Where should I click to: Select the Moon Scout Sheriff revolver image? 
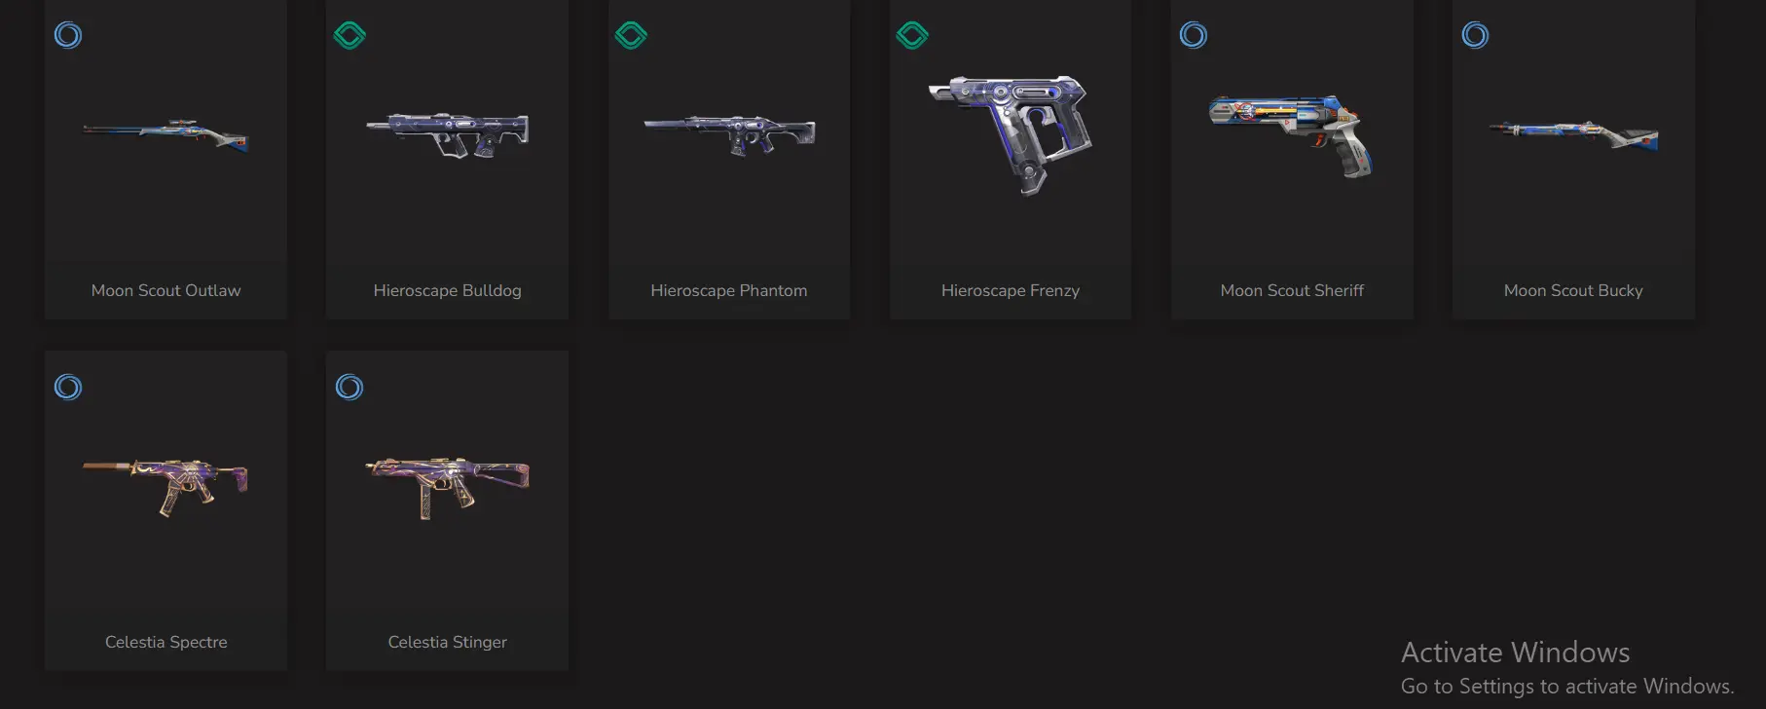(x=1291, y=135)
